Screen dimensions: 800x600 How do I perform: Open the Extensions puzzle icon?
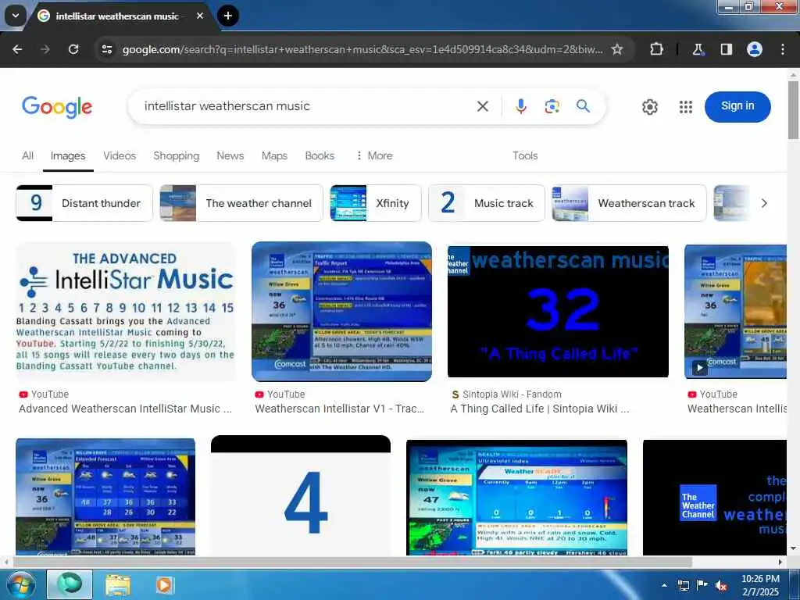(x=656, y=49)
